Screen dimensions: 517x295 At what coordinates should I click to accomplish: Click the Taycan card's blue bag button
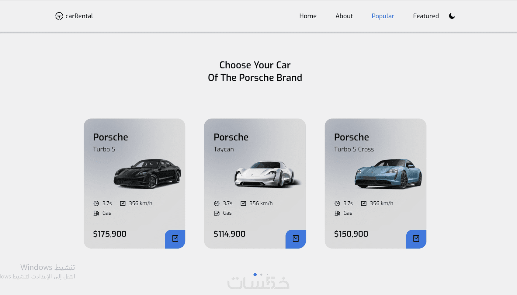tap(296, 239)
